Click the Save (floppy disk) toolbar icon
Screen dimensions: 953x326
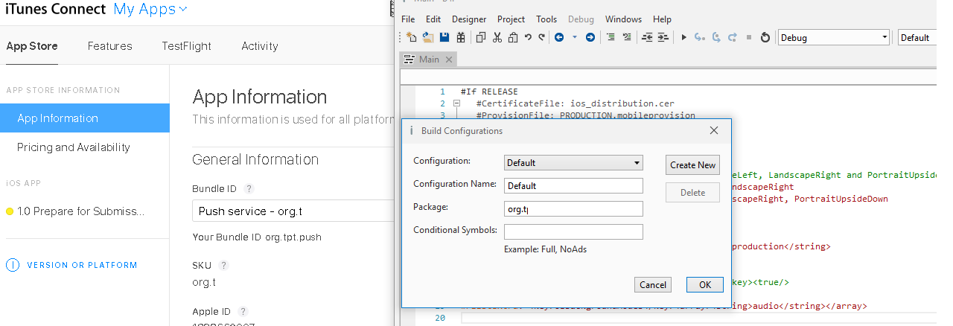(x=444, y=37)
